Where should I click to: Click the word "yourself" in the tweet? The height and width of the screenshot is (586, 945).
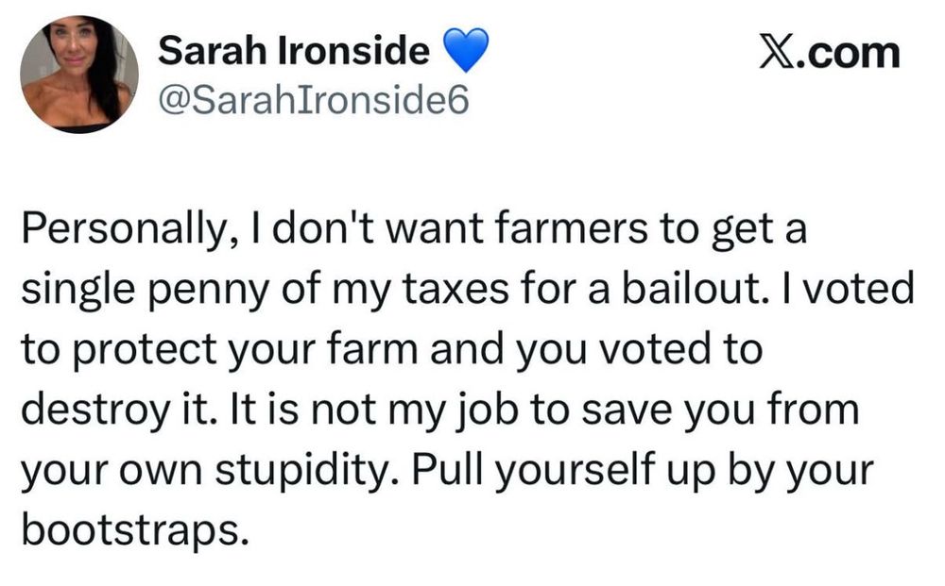[575, 471]
